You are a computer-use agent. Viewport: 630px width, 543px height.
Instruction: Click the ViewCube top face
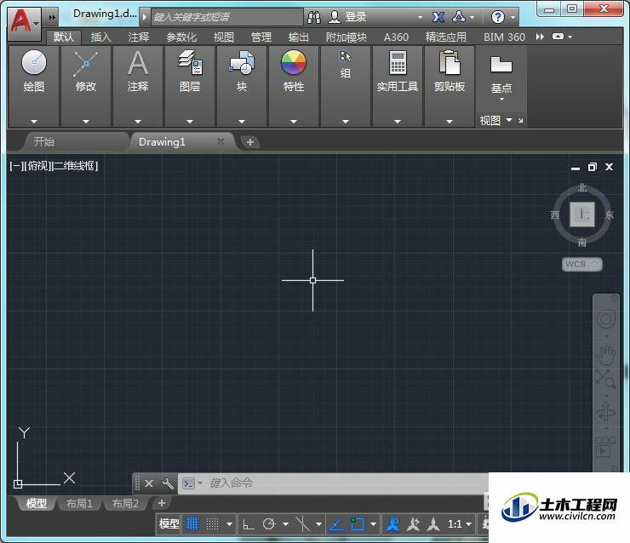point(582,214)
